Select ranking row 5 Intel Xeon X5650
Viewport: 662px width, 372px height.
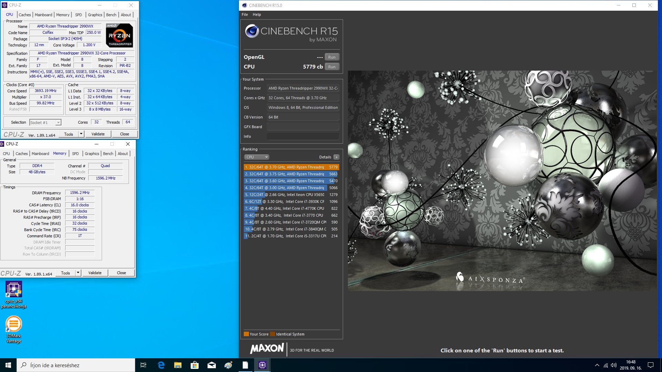(291, 195)
